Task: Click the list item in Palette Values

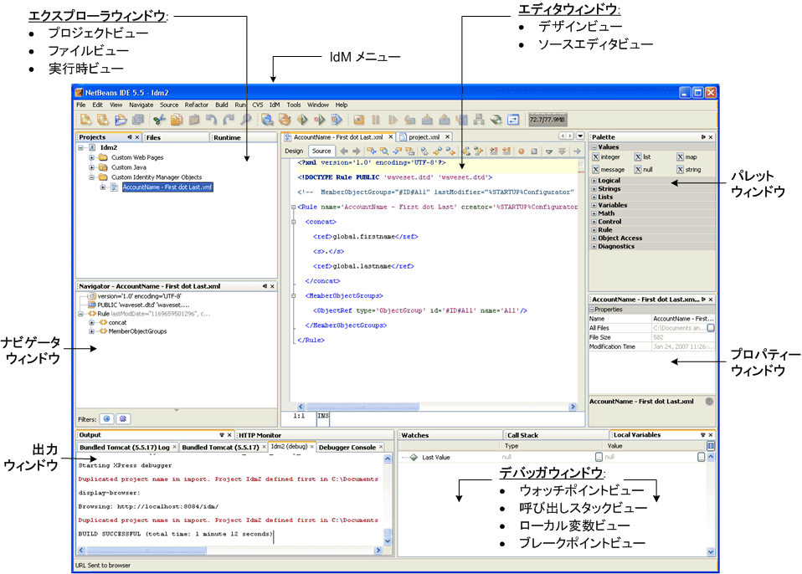Action: [643, 157]
